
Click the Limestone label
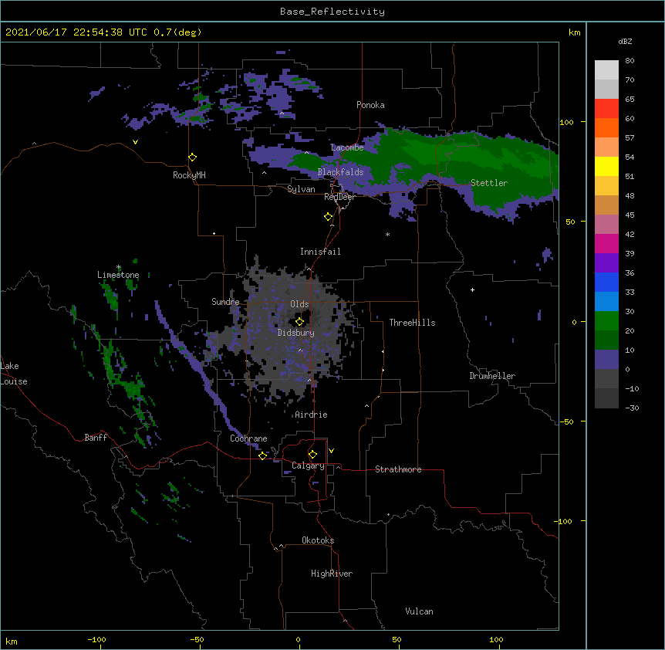click(118, 275)
